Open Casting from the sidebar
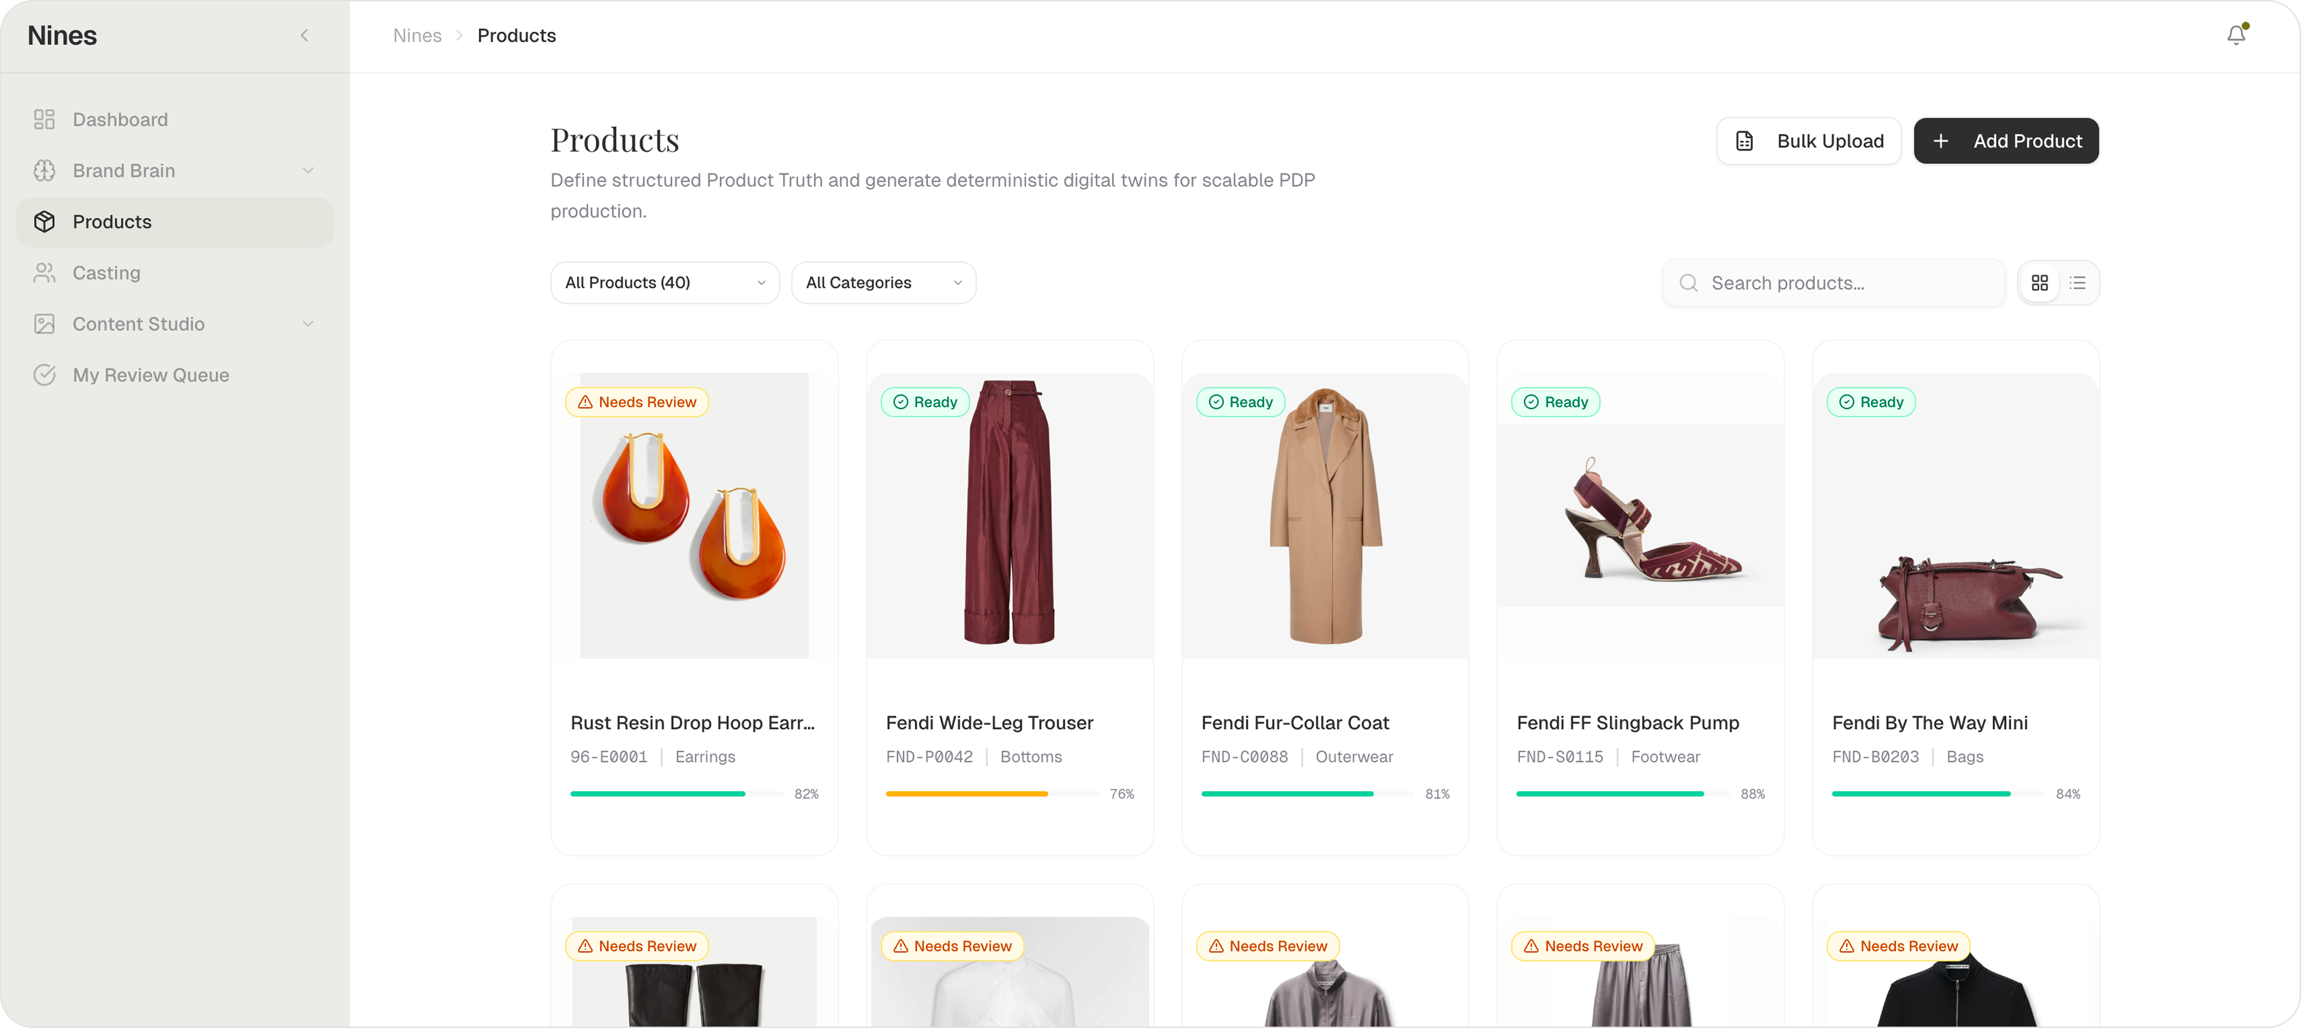Image resolution: width=2301 pixels, height=1028 pixels. click(x=106, y=272)
